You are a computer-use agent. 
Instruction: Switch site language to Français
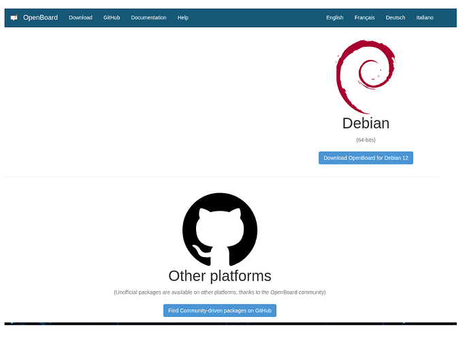pos(365,18)
